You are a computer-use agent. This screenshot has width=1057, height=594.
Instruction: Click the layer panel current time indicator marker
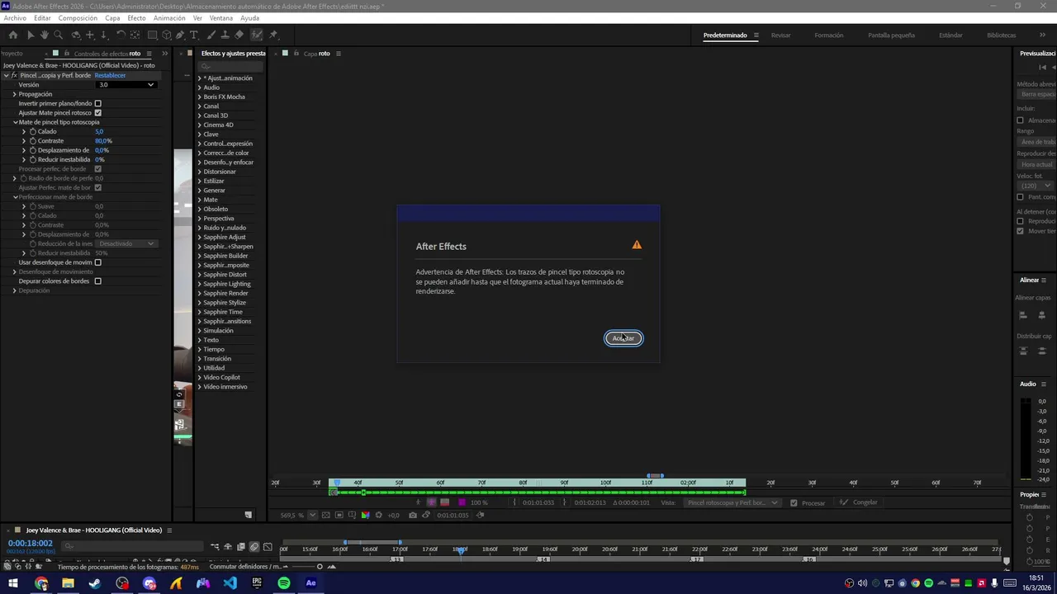[336, 483]
